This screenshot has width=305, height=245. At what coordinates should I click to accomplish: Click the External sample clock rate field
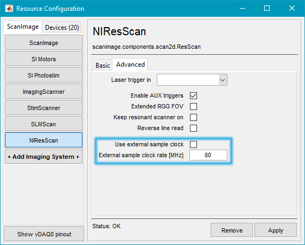(x=208, y=155)
